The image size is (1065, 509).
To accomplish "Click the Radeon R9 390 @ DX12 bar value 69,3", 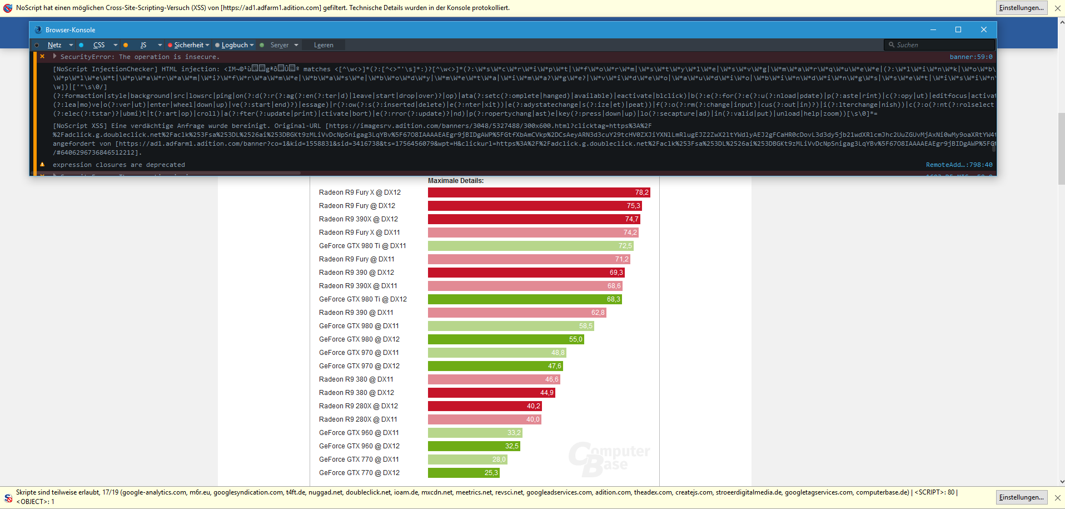I will [616, 273].
